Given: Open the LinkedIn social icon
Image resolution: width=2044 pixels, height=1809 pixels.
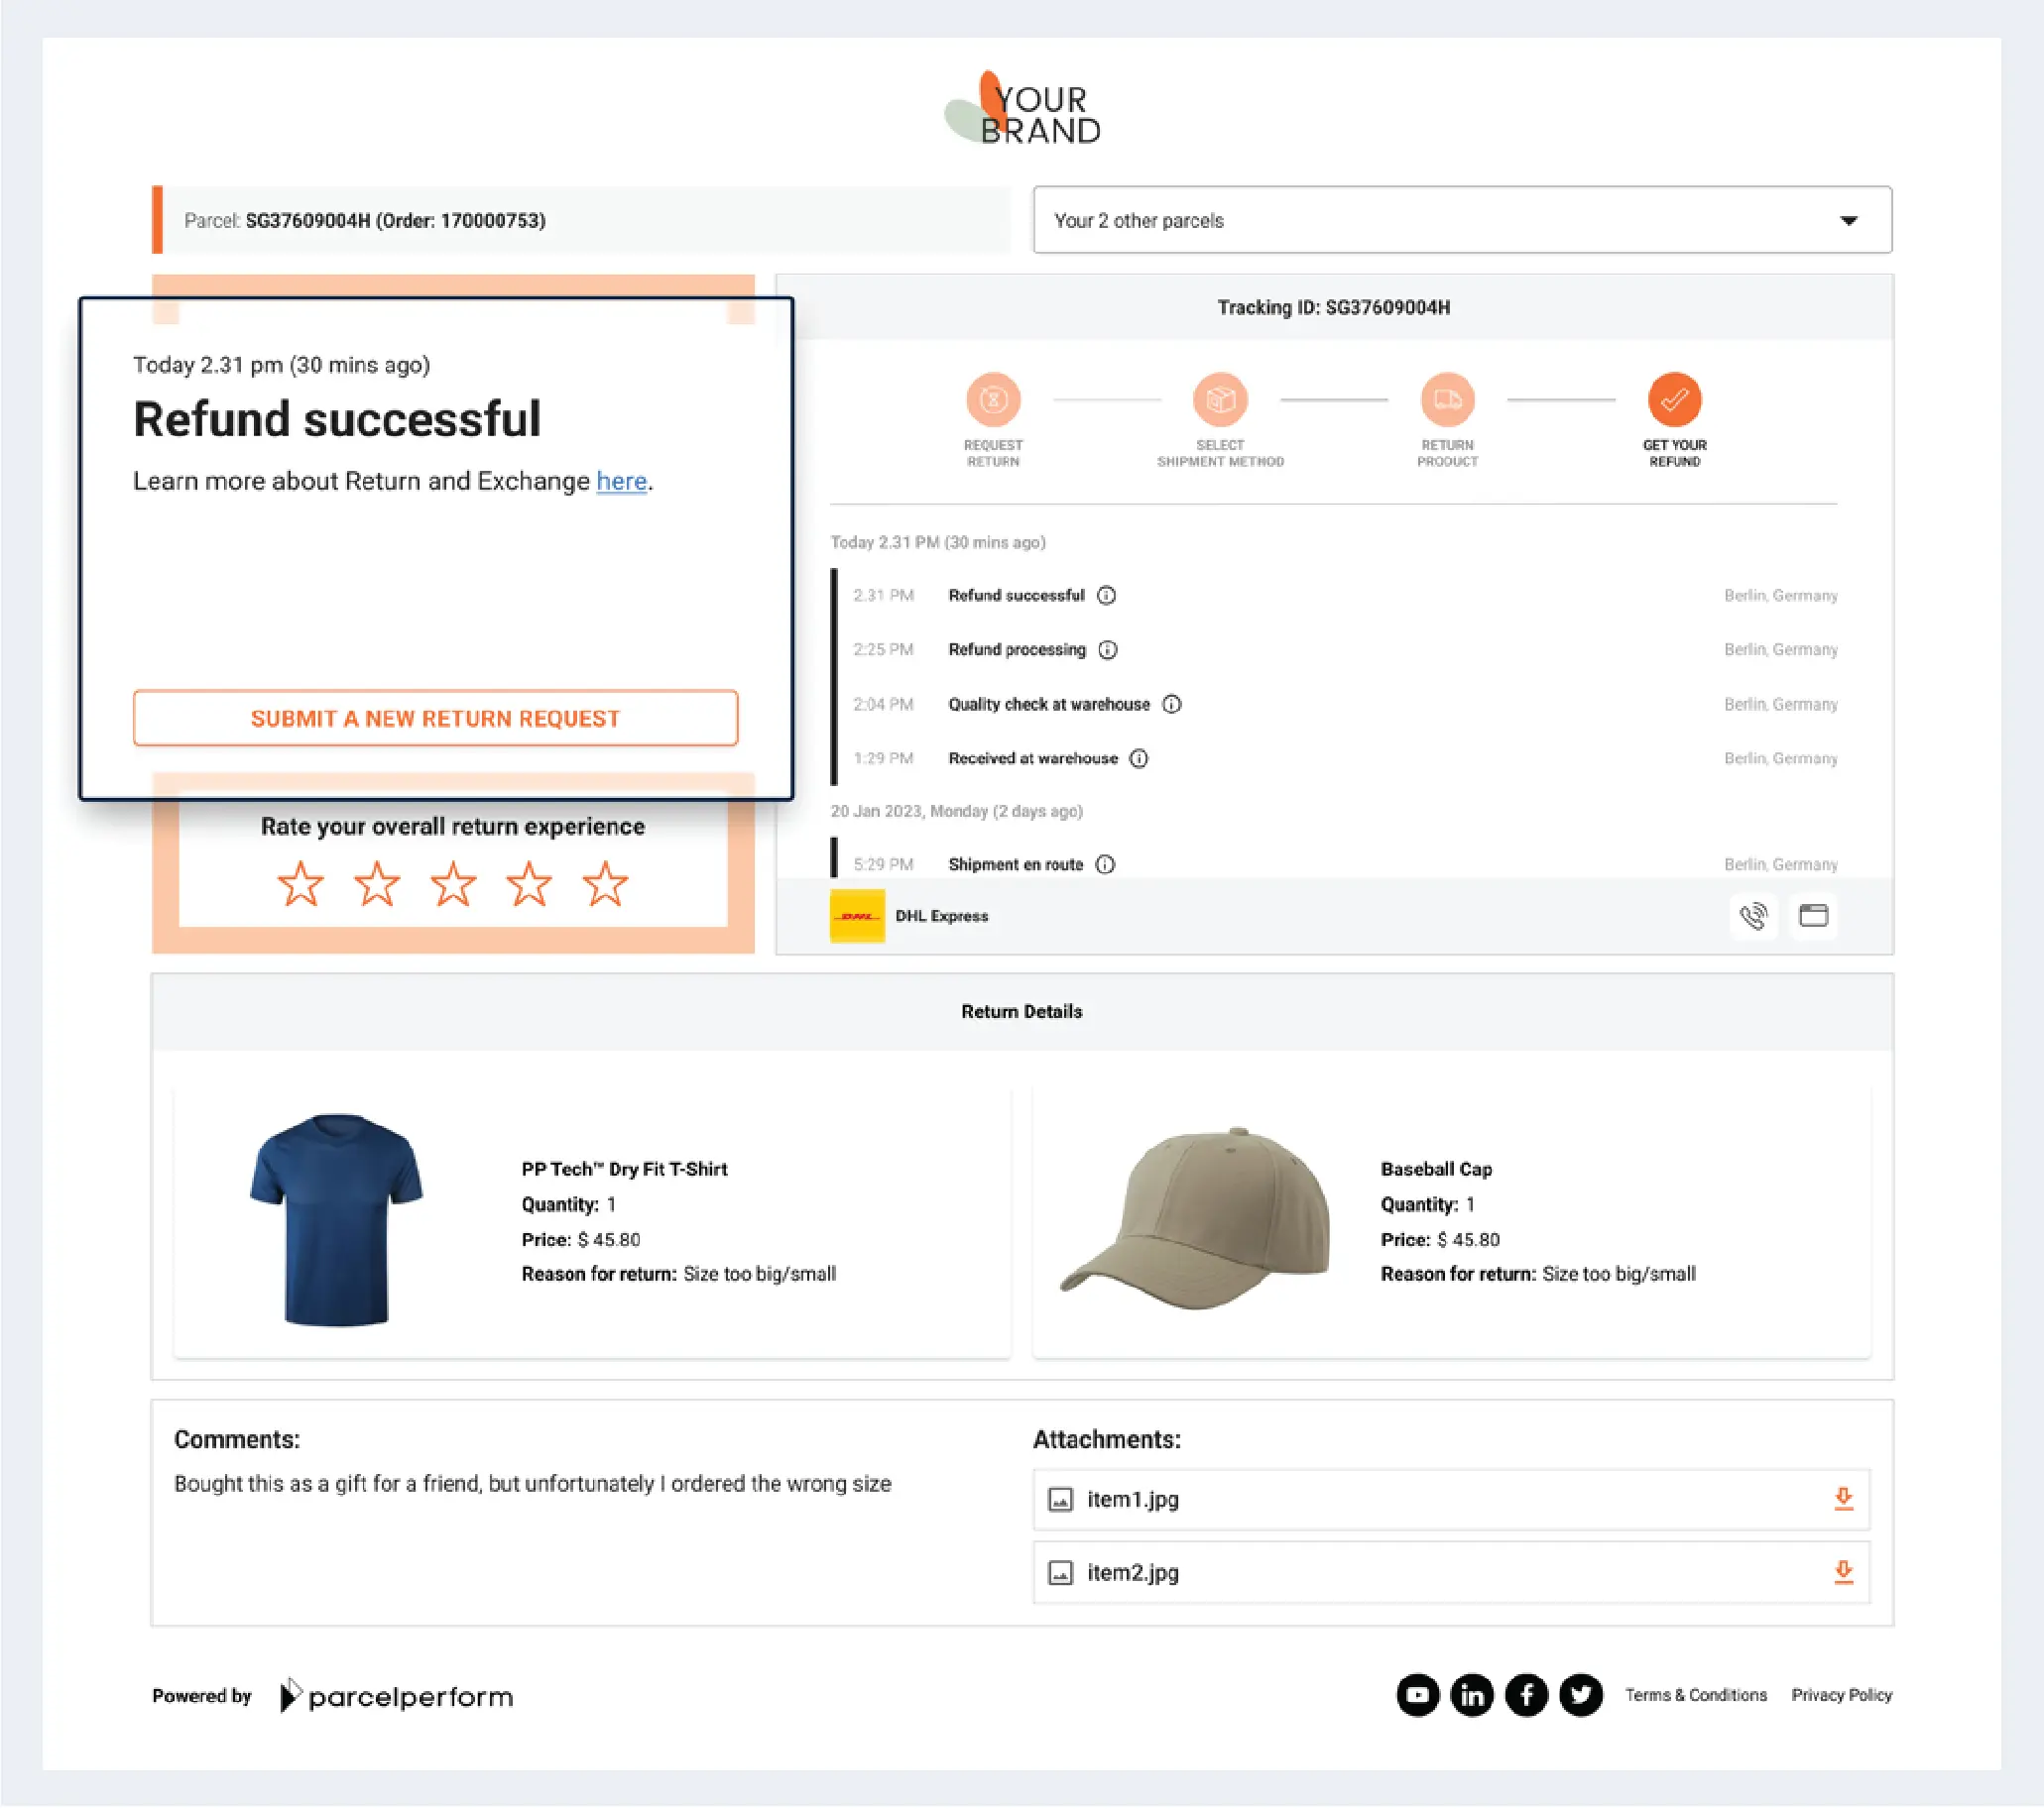Looking at the screenshot, I should pos(1472,1695).
